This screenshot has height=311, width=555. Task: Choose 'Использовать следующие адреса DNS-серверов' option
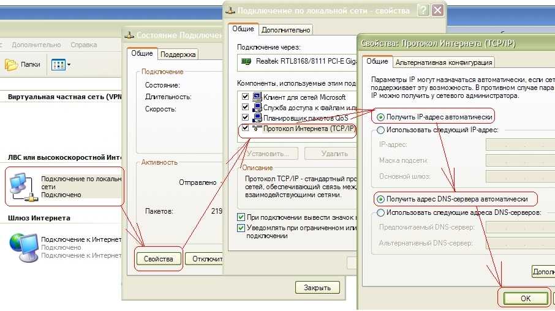coord(381,212)
